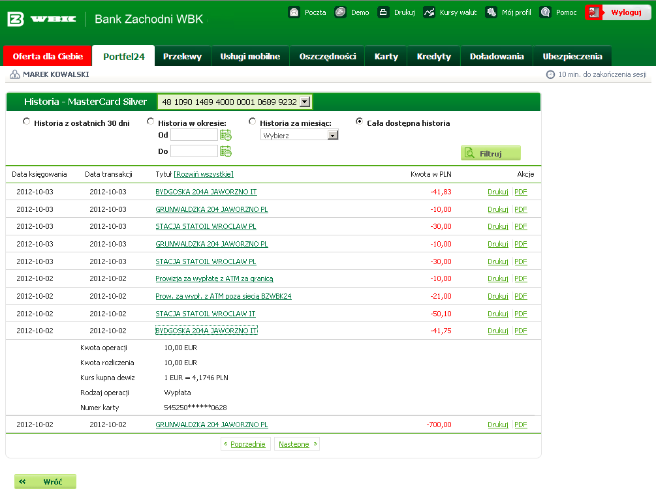This screenshot has height=493, width=656.
Task: Open Mój profil gear icon
Action: tap(491, 12)
